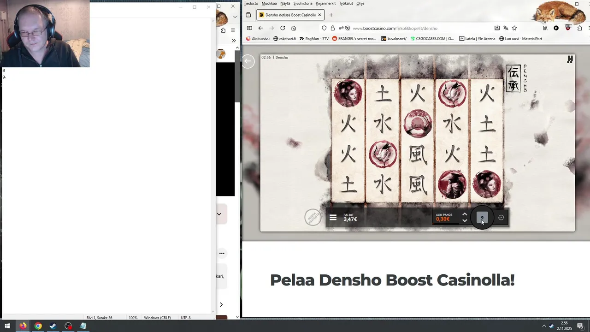Click the 100% zoom in Notepad status bar

[x=133, y=318]
